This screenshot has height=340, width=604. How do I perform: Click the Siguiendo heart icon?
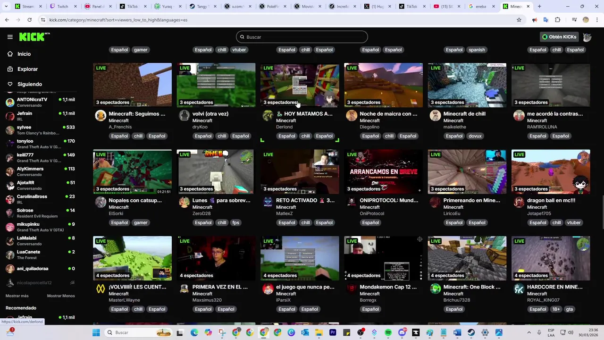coord(10,84)
